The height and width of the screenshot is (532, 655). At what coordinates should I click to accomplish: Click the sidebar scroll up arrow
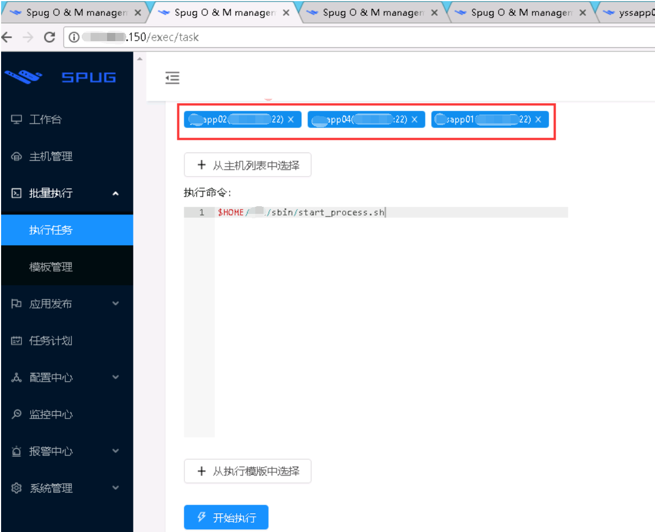(140, 59)
